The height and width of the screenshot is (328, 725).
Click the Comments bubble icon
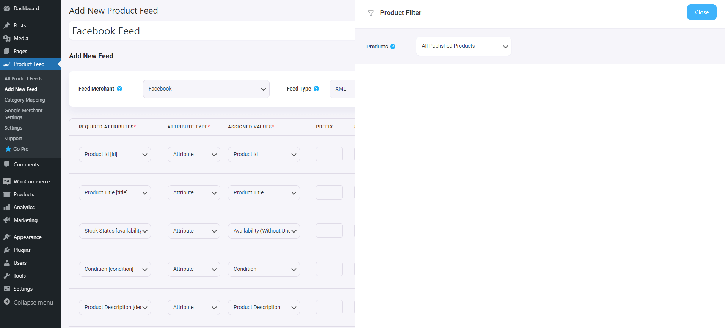click(x=7, y=164)
